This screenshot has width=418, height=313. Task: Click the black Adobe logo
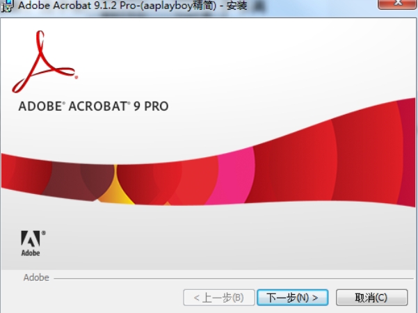coord(33,243)
